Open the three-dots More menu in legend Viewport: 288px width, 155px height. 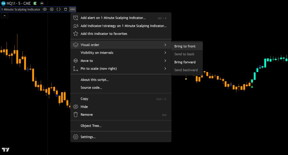click(73, 9)
